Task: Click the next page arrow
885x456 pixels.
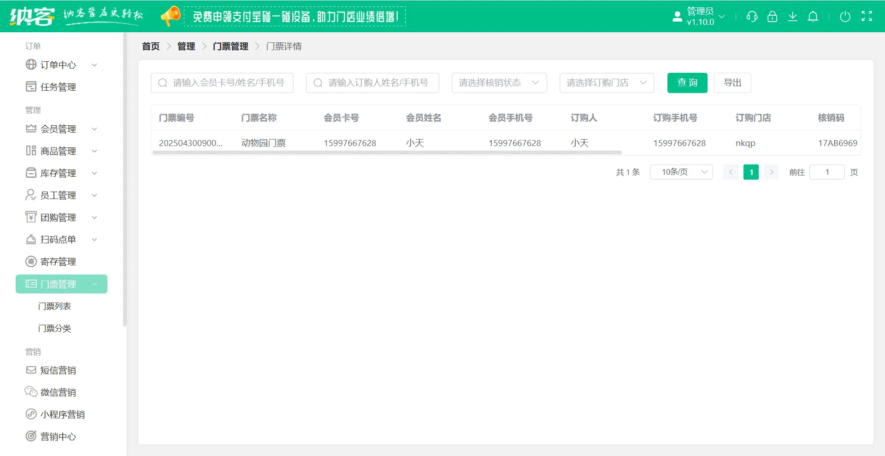Action: 771,172
